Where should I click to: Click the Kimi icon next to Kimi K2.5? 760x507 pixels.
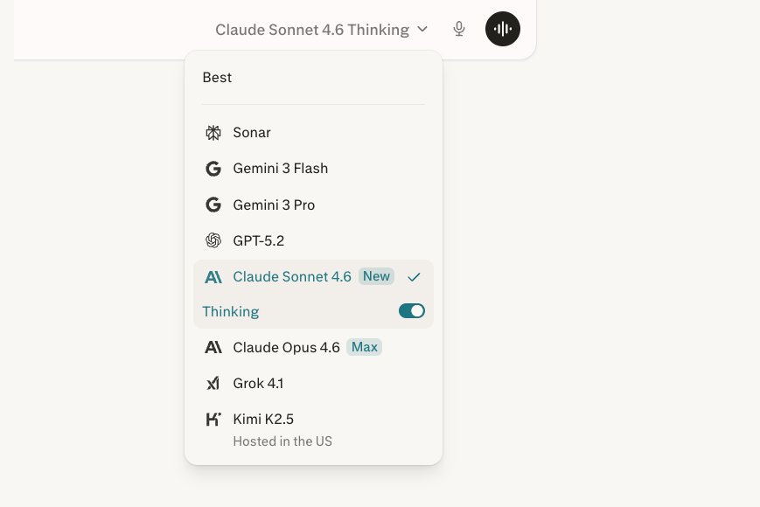click(213, 419)
